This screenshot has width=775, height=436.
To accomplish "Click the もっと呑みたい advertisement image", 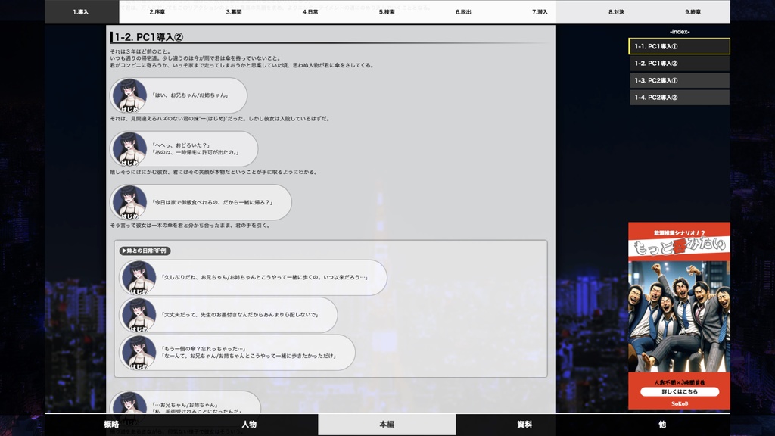I will 679,295.
